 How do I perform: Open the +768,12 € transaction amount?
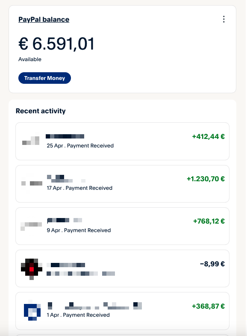(x=209, y=221)
